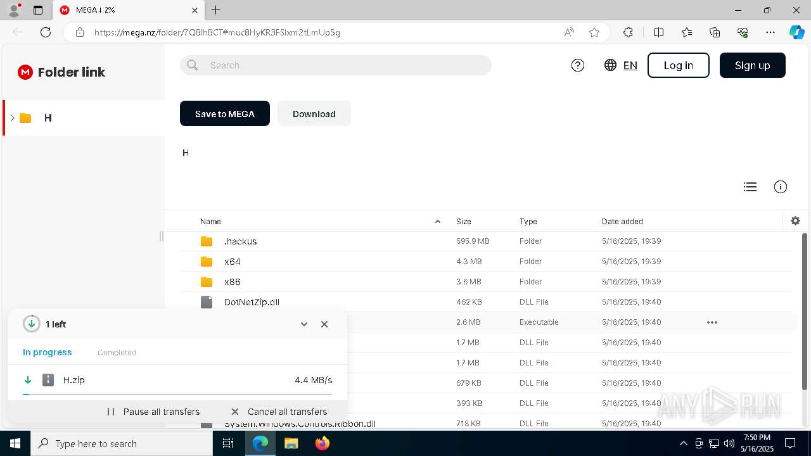This screenshot has height=456, width=811.
Task: Toggle split screen icon in Edge
Action: tap(658, 32)
